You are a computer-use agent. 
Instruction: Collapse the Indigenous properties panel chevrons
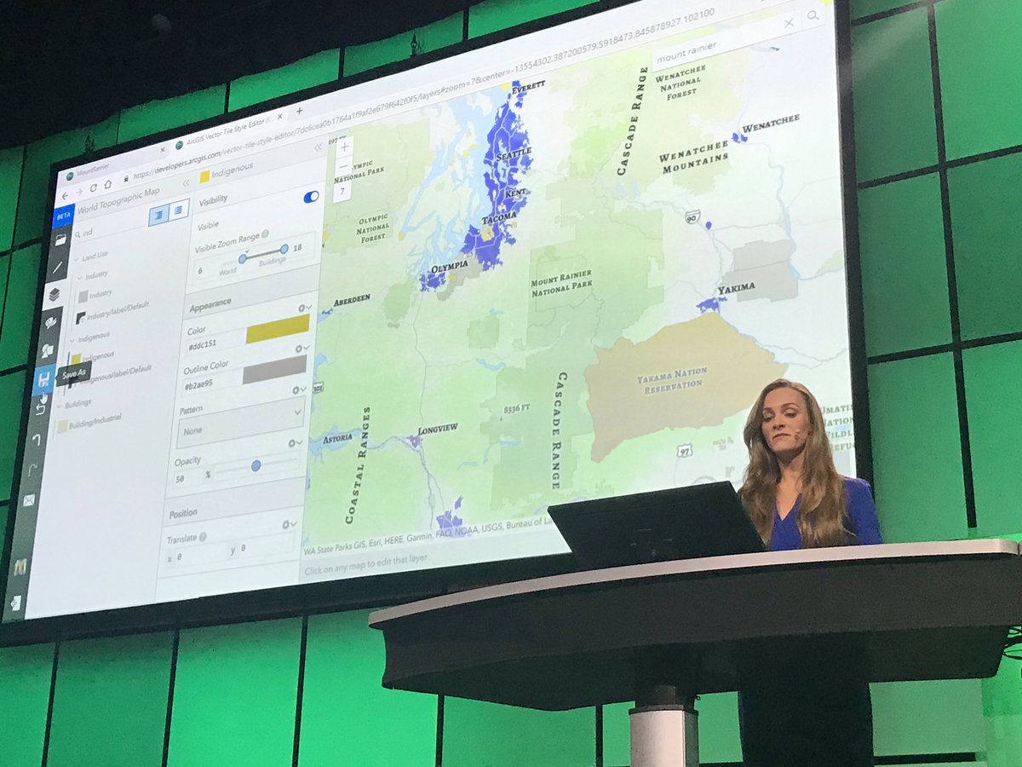point(319,147)
